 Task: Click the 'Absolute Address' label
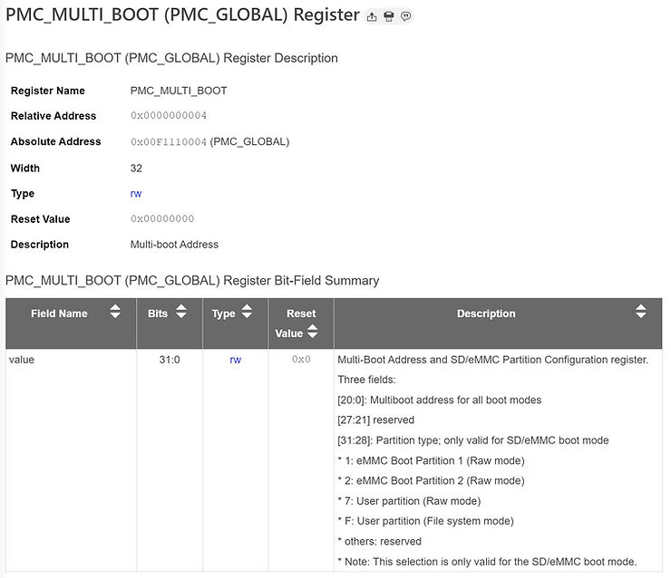point(55,142)
